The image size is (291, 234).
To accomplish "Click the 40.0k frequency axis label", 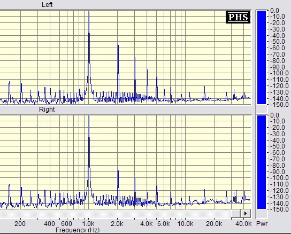I will (243, 224).
